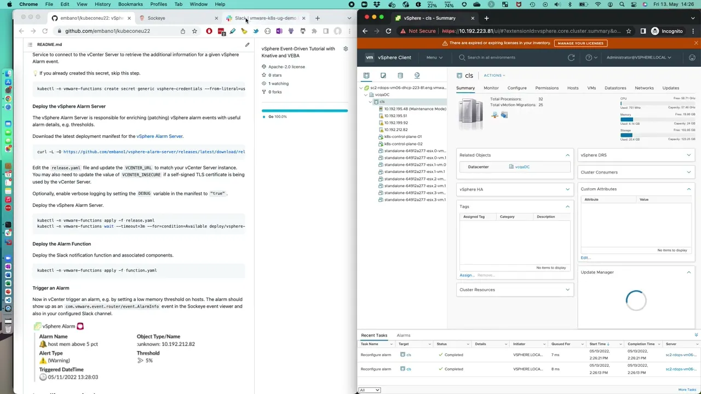Open Networking inventory view icon
The height and width of the screenshot is (394, 701).
417,76
